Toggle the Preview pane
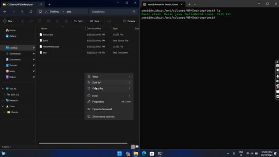The width and height of the screenshot is (279, 157). 129,21
